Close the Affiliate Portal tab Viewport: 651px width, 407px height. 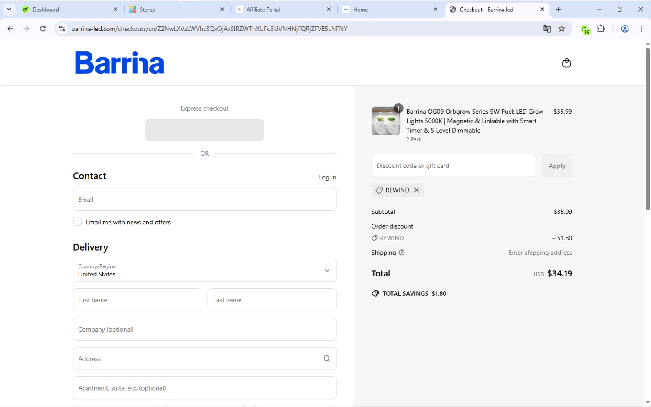point(329,9)
